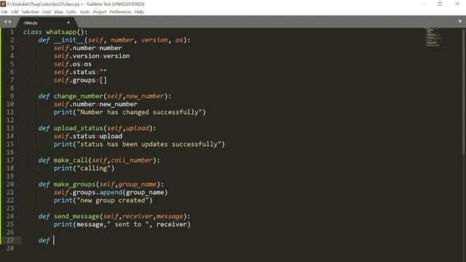Click the unsaved dot on class.py tab

68,23
